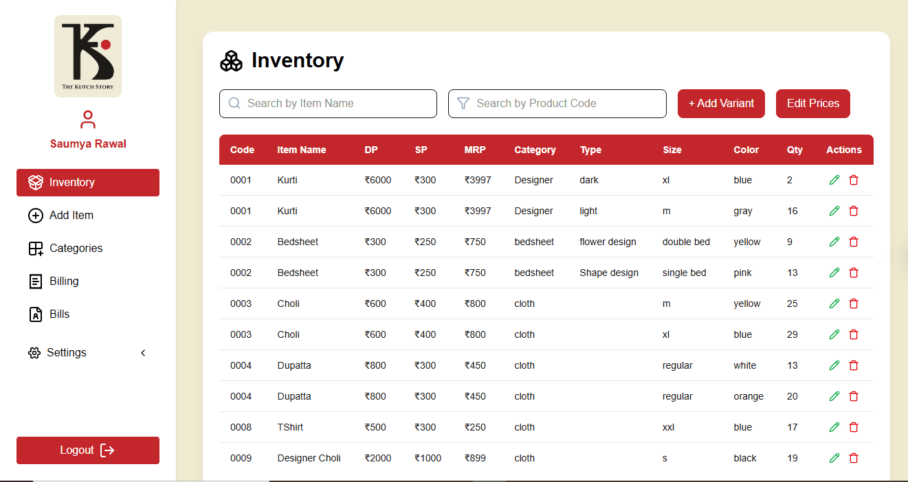Screen dimensions: 908x482
Task: Edit the orange Dupatta row
Action: coord(834,396)
